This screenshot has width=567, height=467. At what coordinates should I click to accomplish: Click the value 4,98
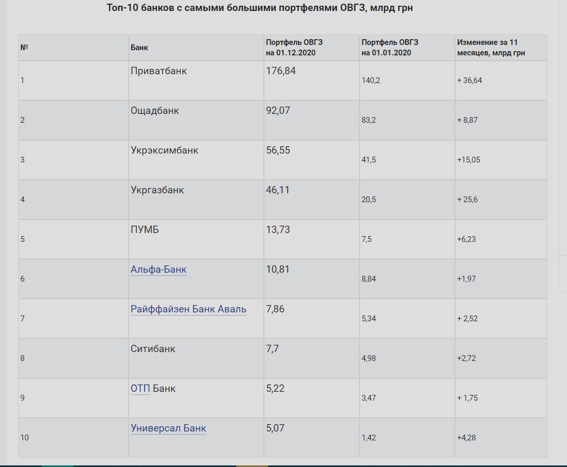pyautogui.click(x=368, y=358)
